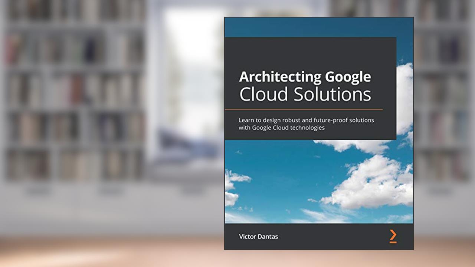475x267 pixels.
Task: Click the "Architecting Google" bold title line
Action: click(x=305, y=77)
